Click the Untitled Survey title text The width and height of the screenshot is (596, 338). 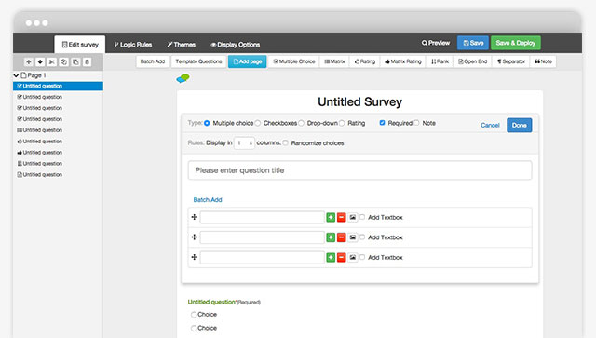360,101
